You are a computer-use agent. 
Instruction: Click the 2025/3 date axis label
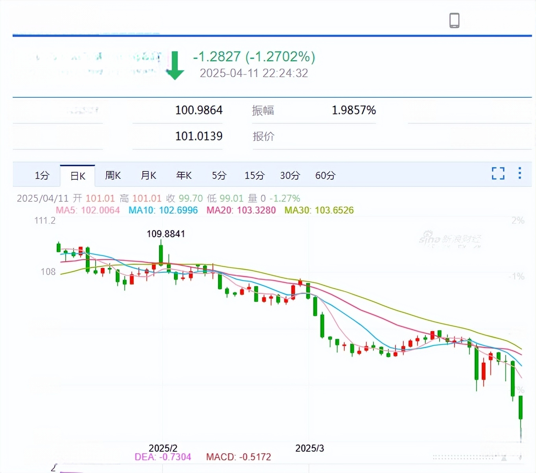click(310, 448)
